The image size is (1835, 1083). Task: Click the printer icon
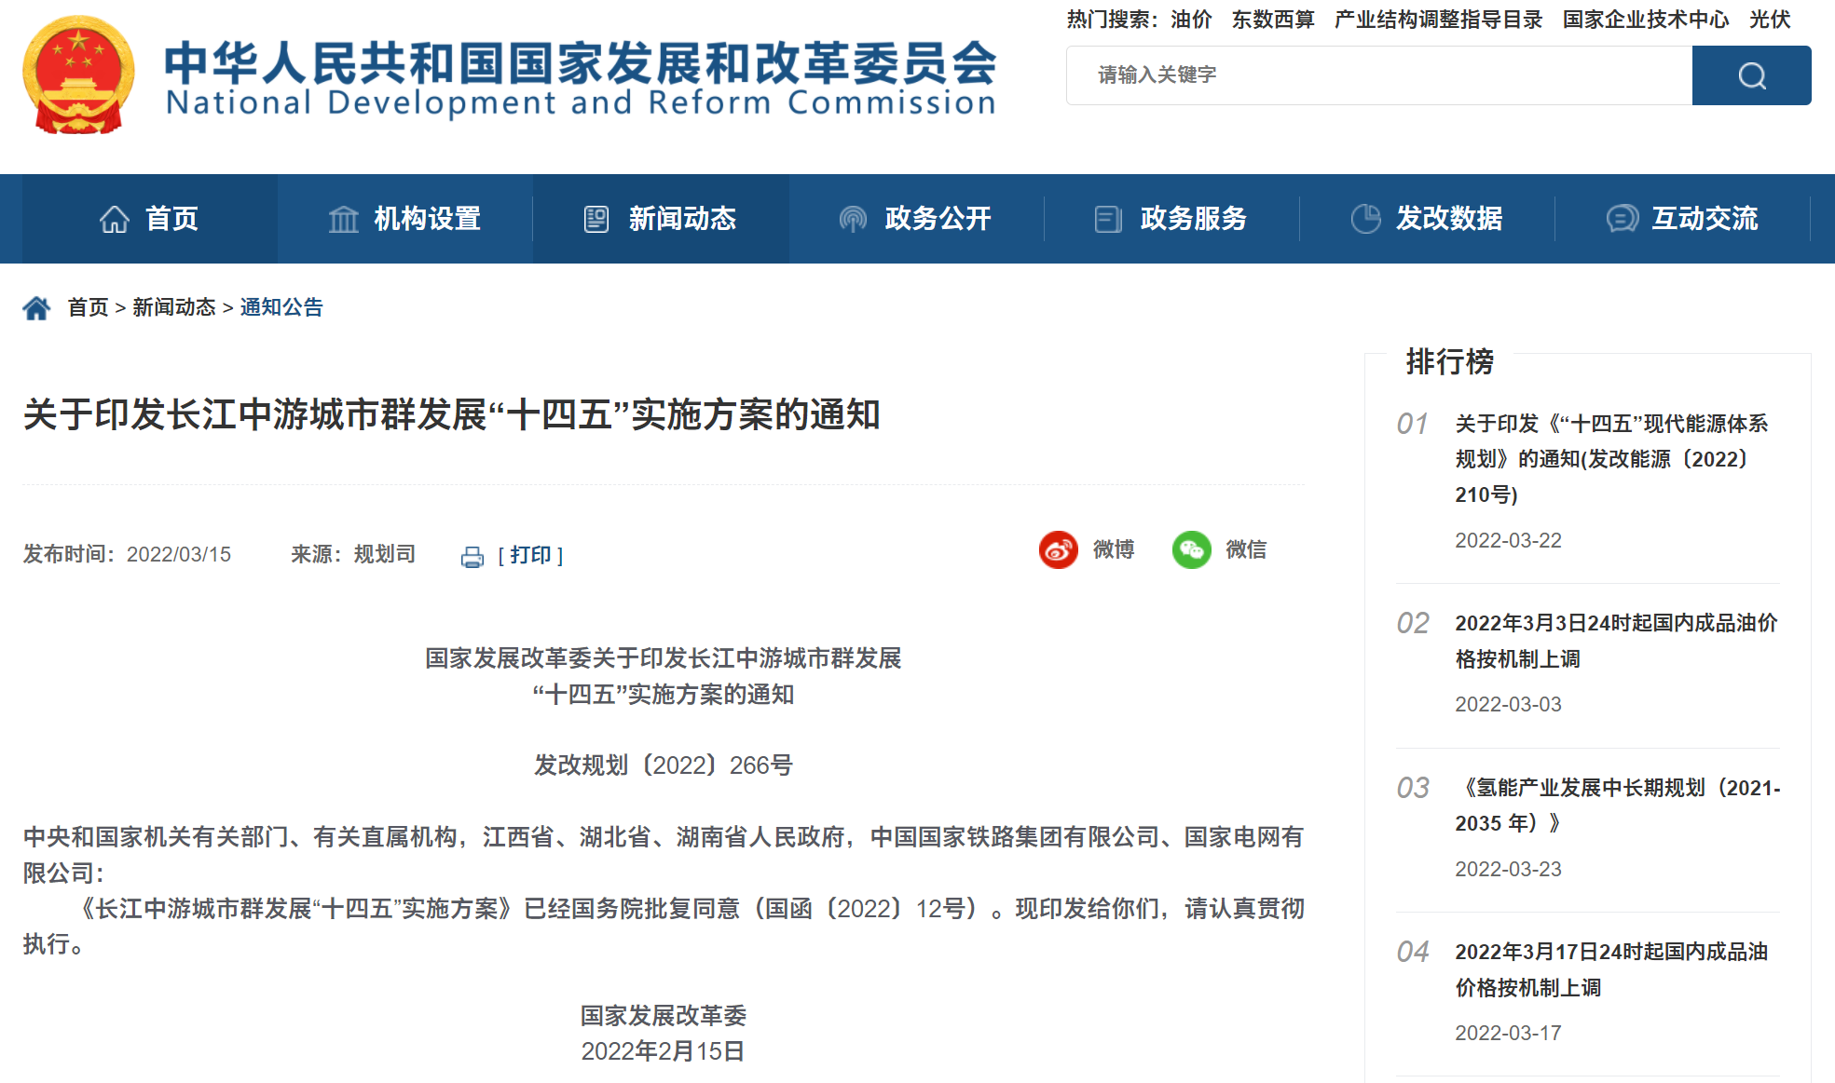pyautogui.click(x=472, y=557)
